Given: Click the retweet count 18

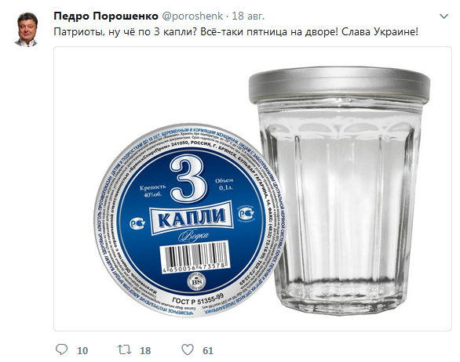Looking at the screenshot, I should (145, 350).
